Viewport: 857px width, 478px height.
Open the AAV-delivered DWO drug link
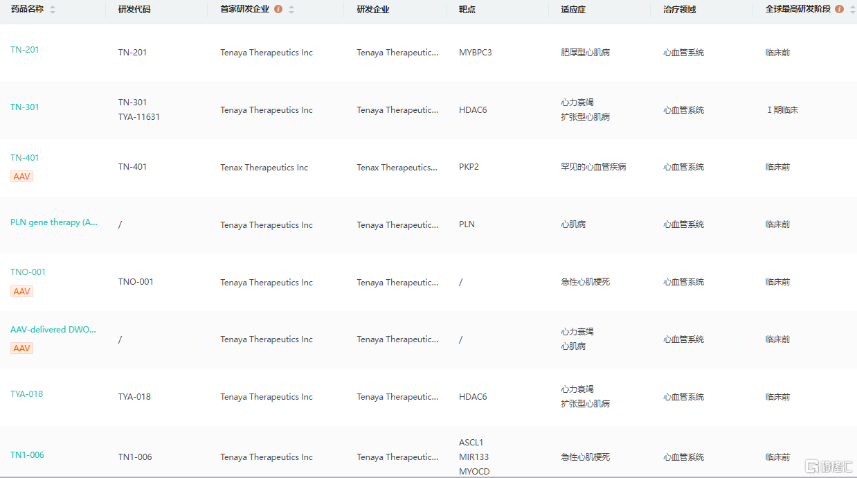(x=53, y=330)
